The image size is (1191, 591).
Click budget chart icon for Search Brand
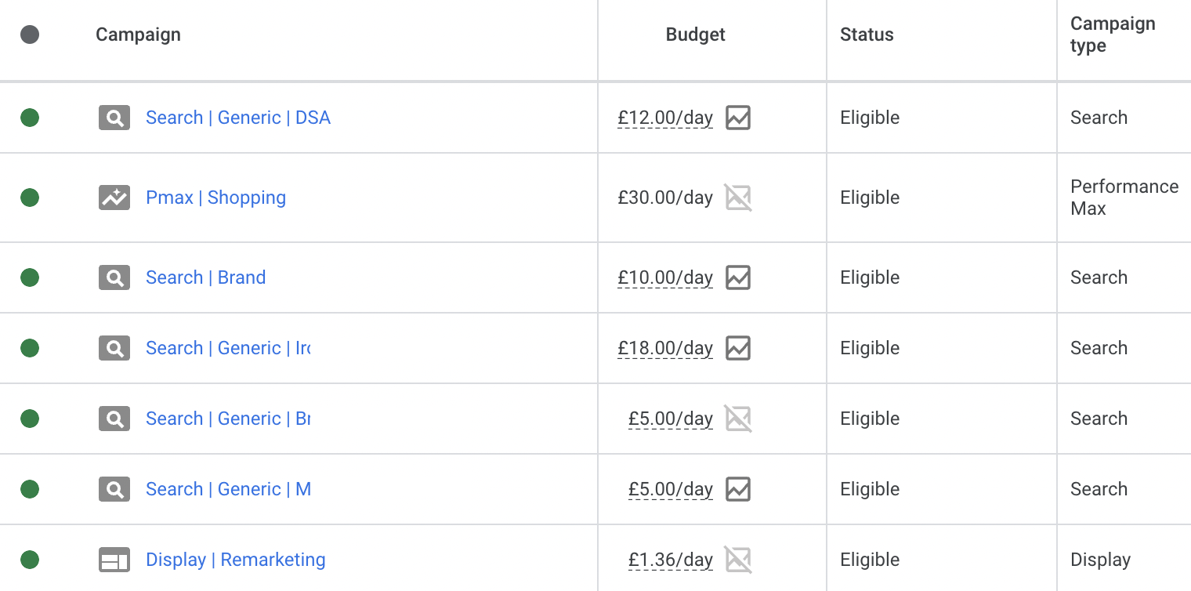737,277
